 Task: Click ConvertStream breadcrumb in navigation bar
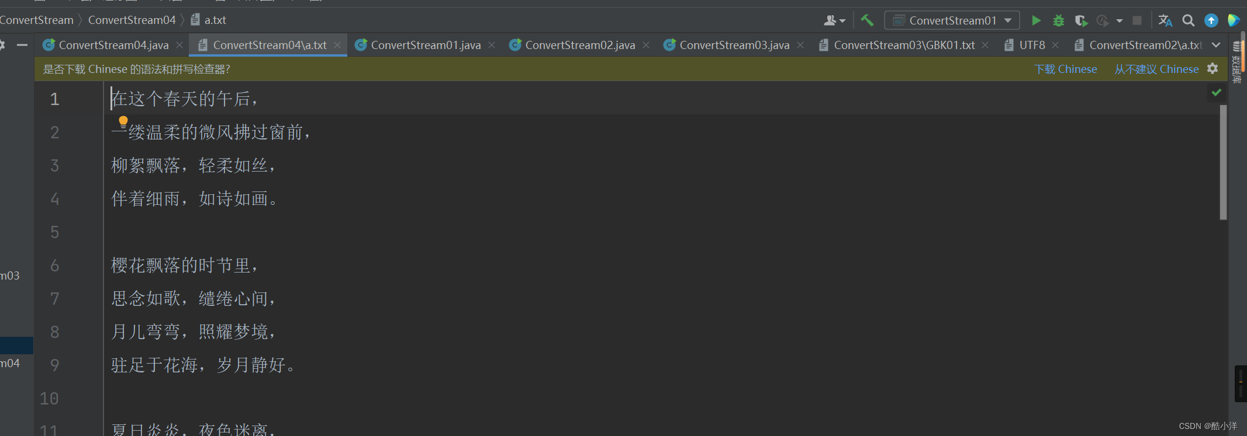36,20
